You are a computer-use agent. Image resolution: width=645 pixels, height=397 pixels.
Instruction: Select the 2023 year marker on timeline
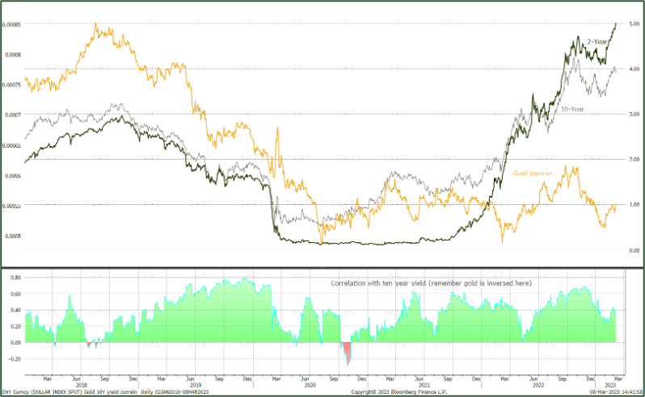pos(610,385)
